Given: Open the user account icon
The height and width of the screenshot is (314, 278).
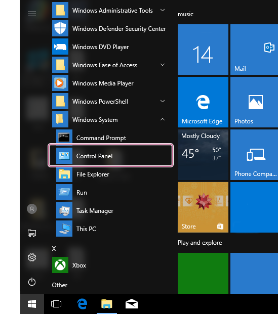Looking at the screenshot, I should pos(32,209).
